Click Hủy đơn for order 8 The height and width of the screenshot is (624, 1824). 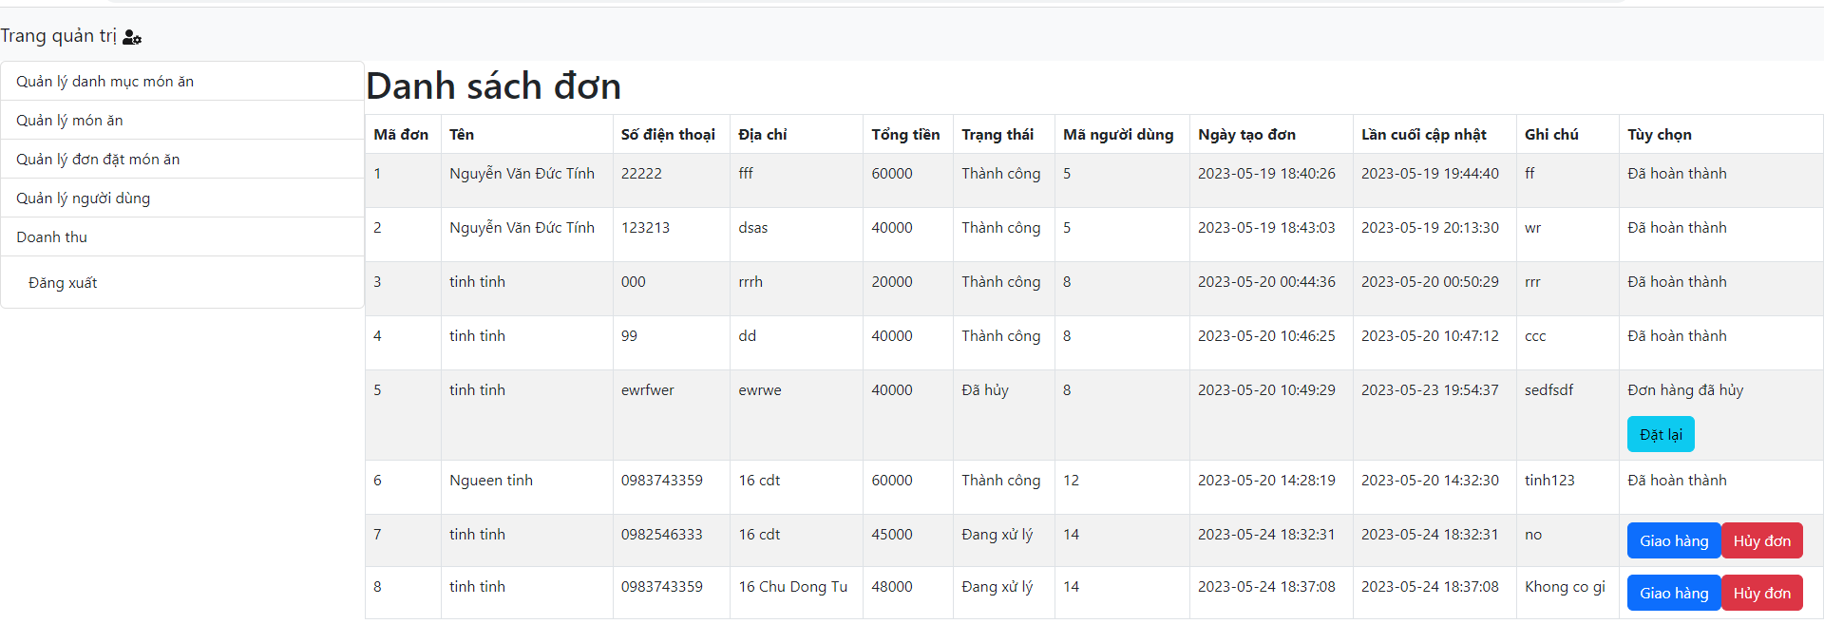point(1762,593)
